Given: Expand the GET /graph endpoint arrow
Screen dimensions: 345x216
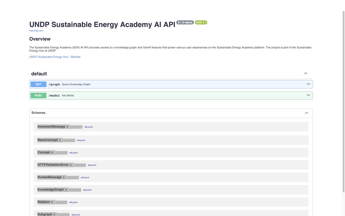Looking at the screenshot, I should point(308,84).
